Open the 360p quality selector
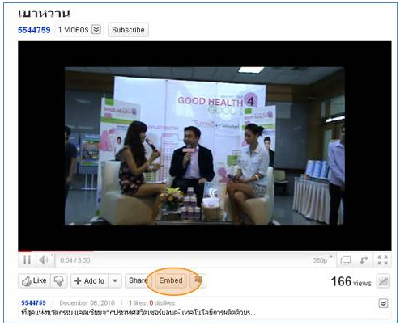 coord(322,260)
